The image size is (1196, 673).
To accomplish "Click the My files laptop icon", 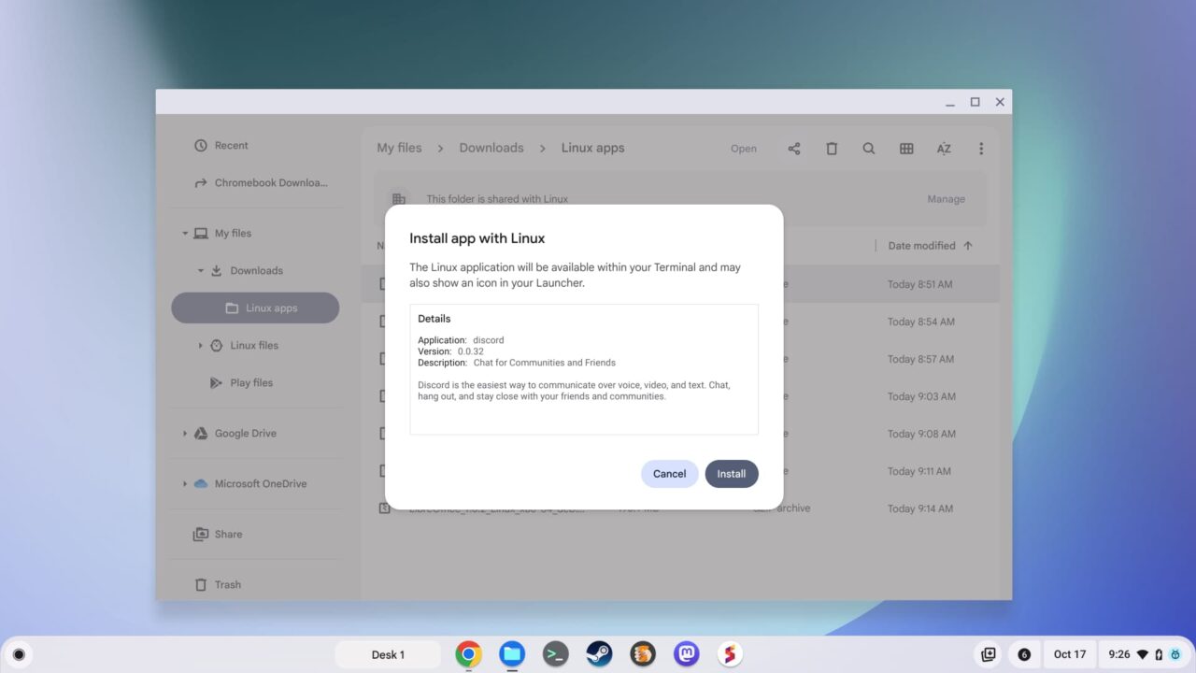I will (x=200, y=234).
